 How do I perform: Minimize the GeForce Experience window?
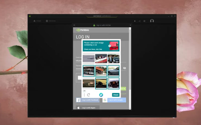(169, 16)
